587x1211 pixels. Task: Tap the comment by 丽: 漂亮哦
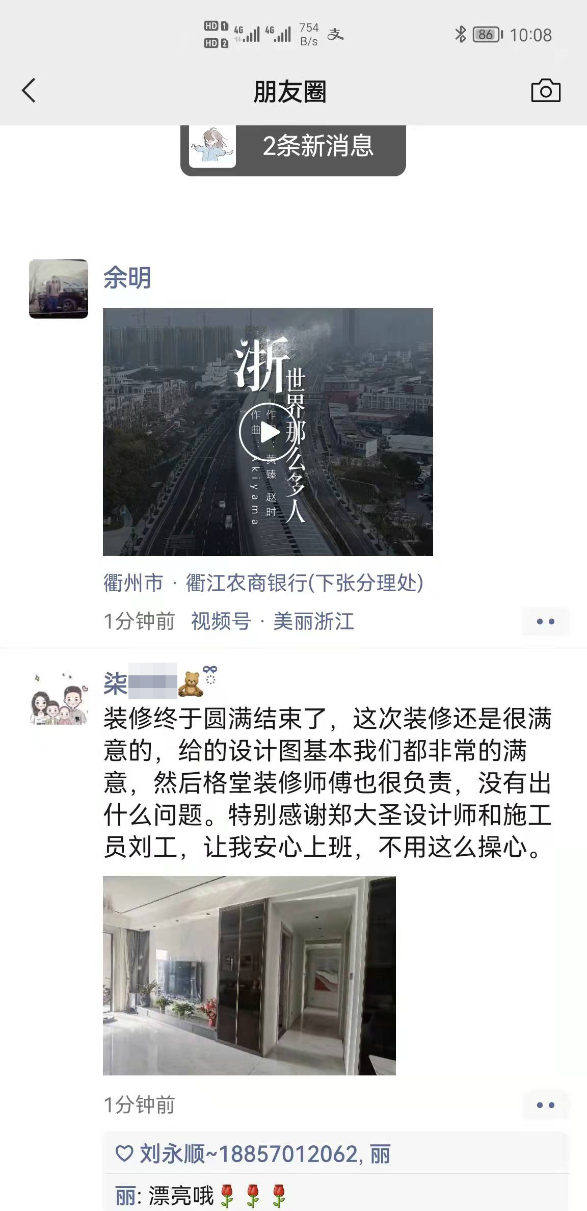tap(202, 1195)
